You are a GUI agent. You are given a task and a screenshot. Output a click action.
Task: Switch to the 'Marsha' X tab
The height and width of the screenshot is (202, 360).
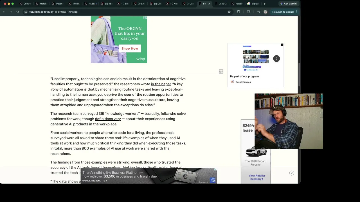click(x=41, y=4)
